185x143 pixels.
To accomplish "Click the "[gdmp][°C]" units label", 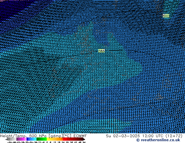I will tap(60, 136).
